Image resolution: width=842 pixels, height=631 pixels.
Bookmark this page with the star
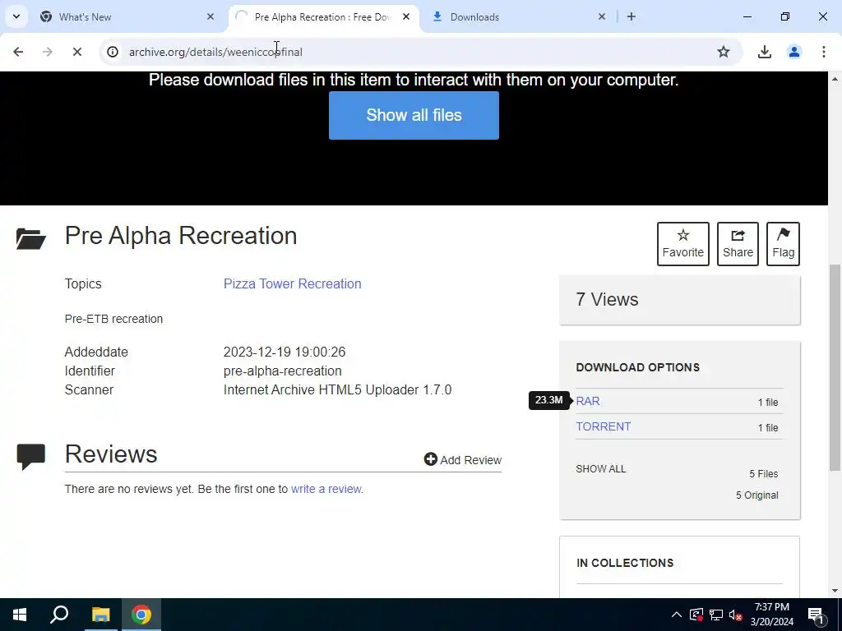pos(724,52)
